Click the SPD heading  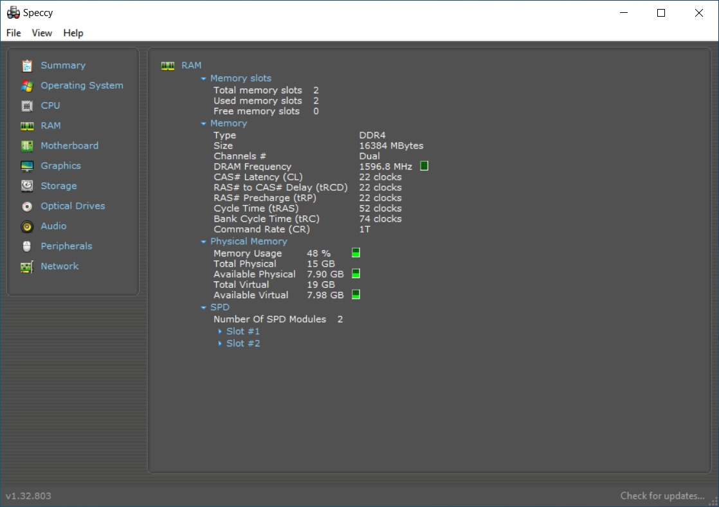[220, 307]
